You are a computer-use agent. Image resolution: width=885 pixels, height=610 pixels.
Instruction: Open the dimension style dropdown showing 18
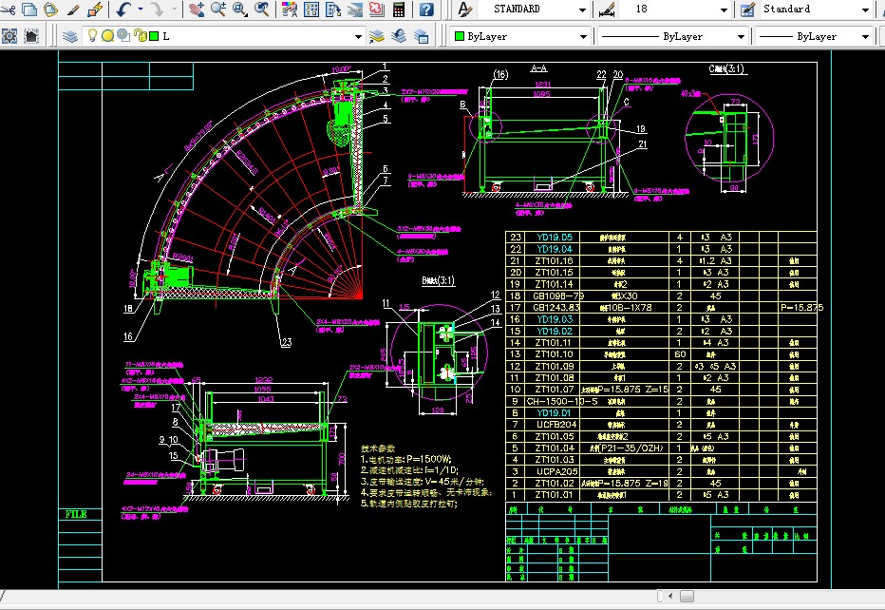tap(724, 10)
